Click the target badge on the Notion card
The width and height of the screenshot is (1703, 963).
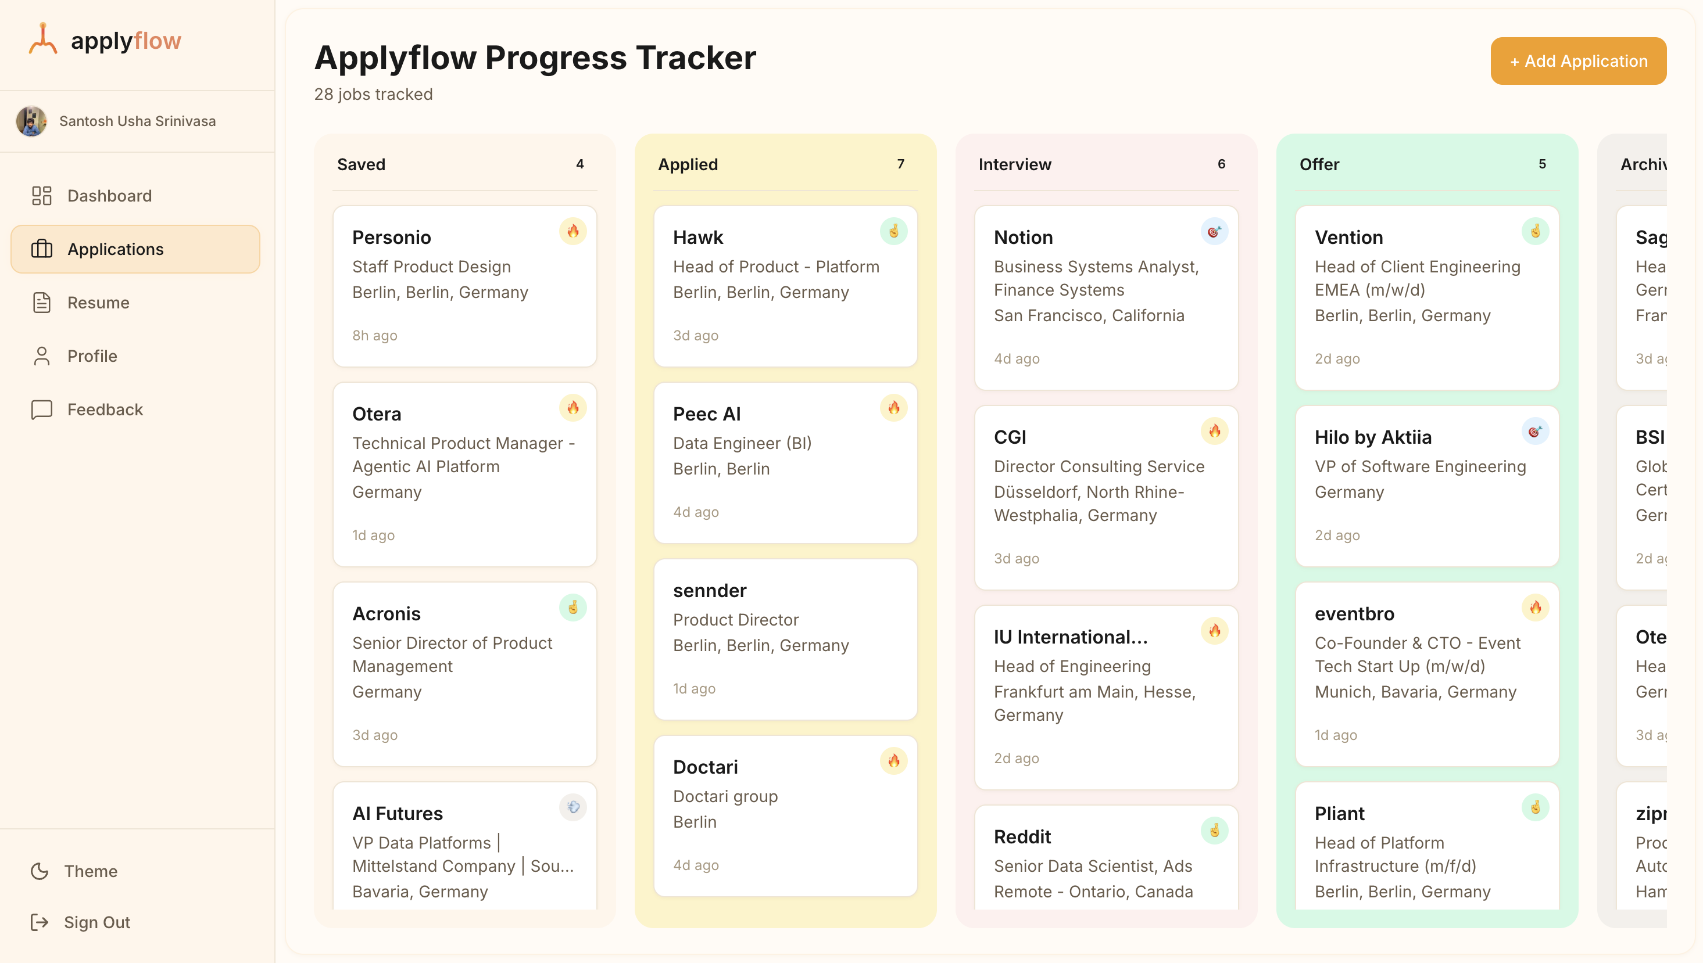click(x=1215, y=232)
